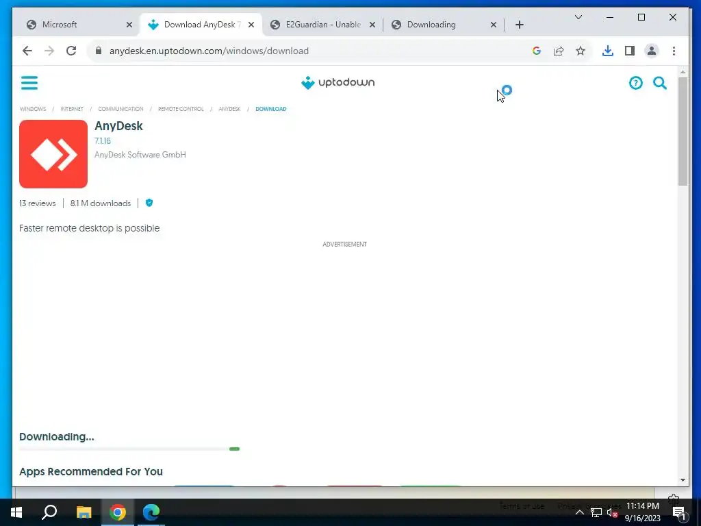Open the notification center
Viewport: 701px width, 526px height.
(678, 512)
